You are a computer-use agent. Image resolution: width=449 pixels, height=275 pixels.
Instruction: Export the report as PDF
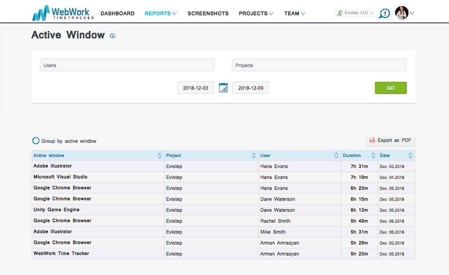[x=391, y=141]
